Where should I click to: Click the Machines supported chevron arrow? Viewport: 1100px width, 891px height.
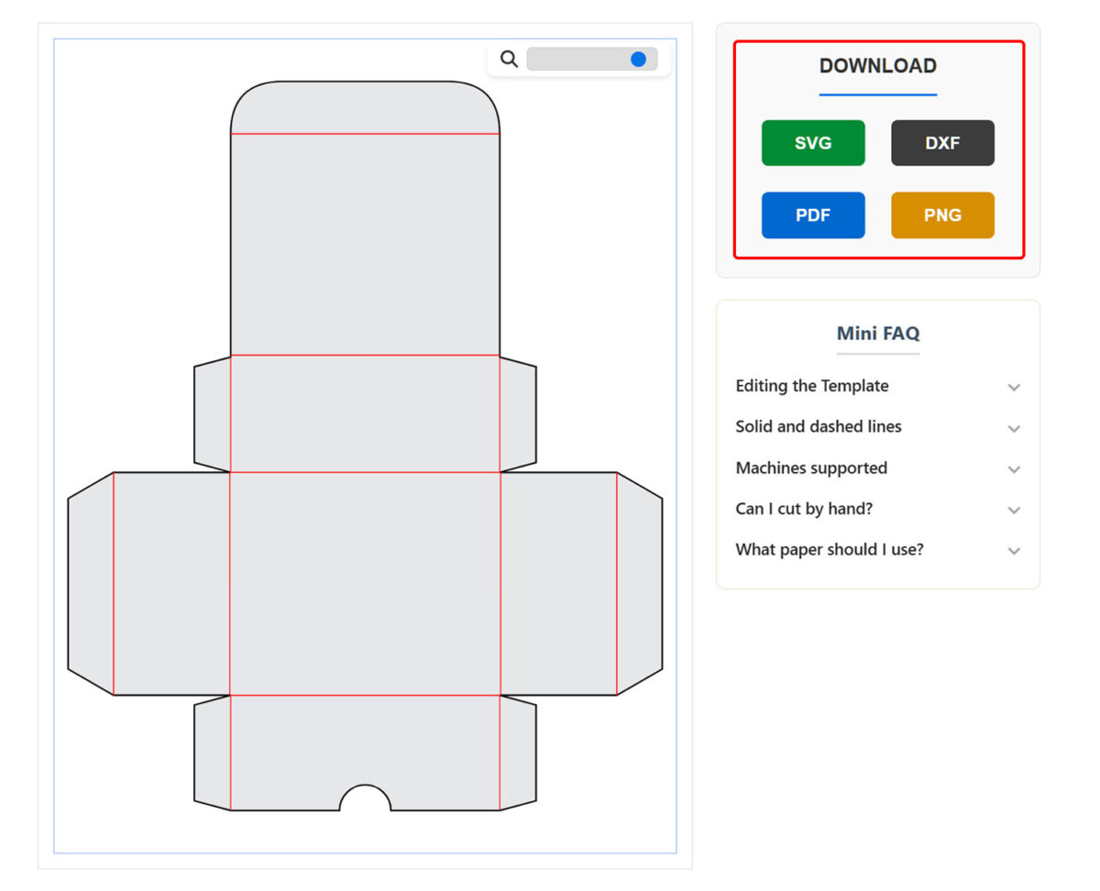click(1014, 469)
